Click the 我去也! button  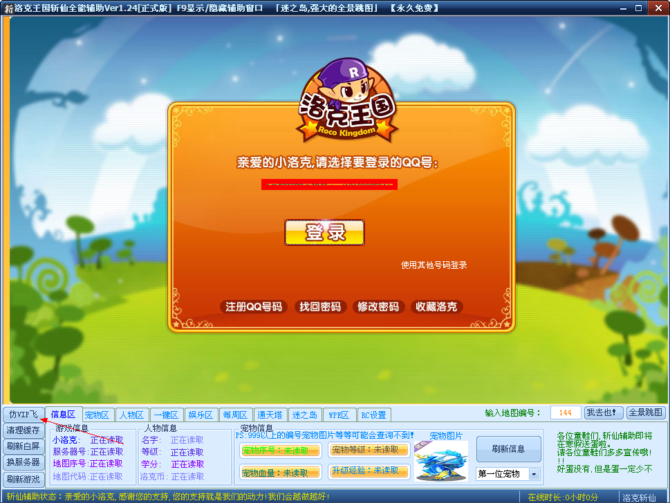(603, 412)
